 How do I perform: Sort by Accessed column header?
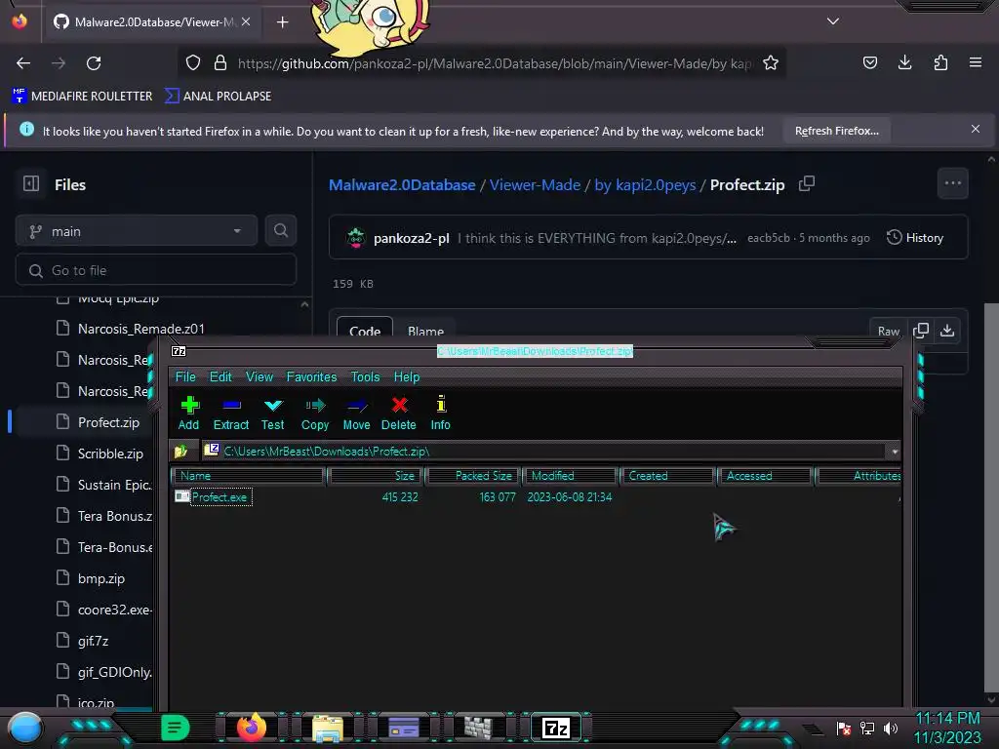(x=765, y=476)
